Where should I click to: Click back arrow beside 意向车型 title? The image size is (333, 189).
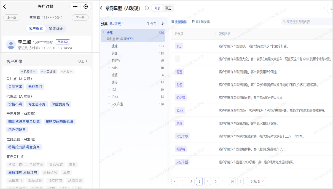(101, 8)
